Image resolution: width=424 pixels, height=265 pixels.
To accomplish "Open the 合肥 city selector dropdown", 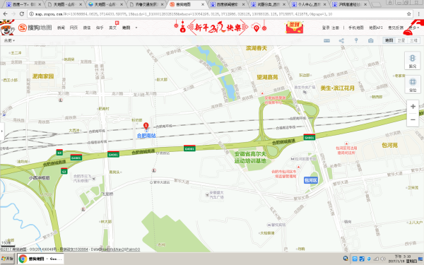I will (x=9, y=40).
